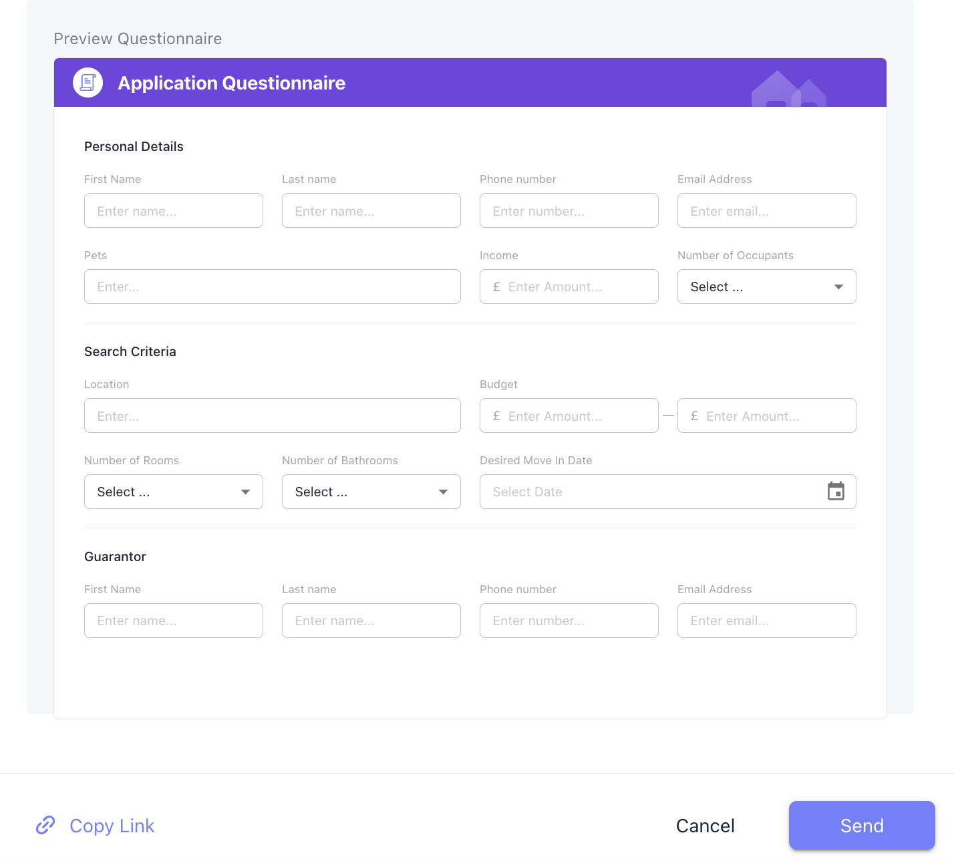
Task: Click the Personal Details section heading
Action: coord(133,146)
